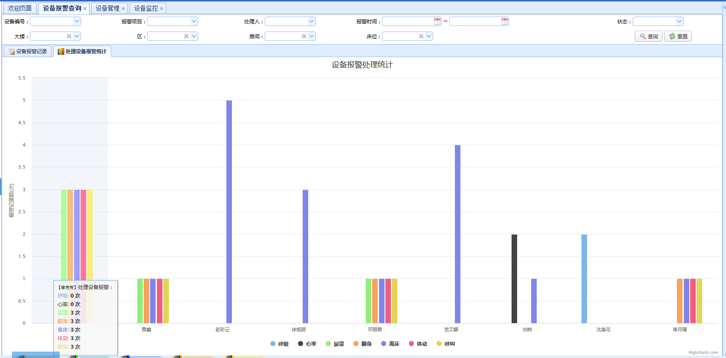
Task: Click the 报警时间 start date input field
Action: pyautogui.click(x=408, y=21)
